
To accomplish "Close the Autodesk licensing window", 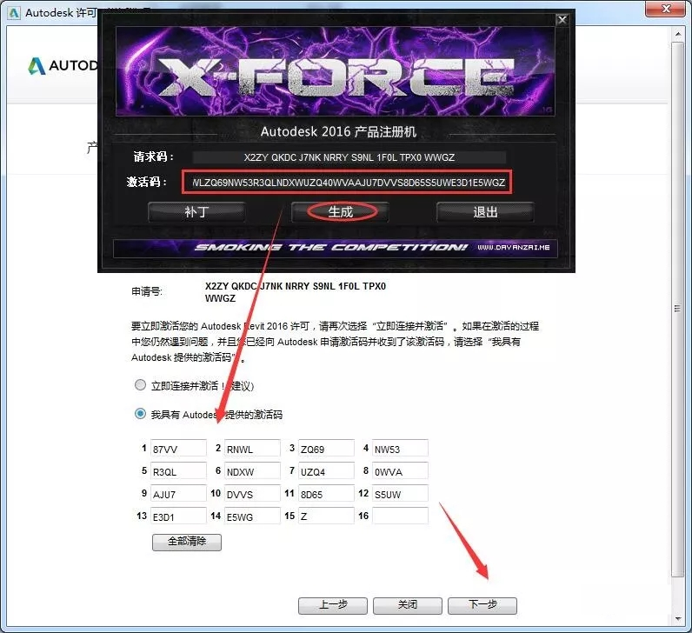I will coord(667,9).
